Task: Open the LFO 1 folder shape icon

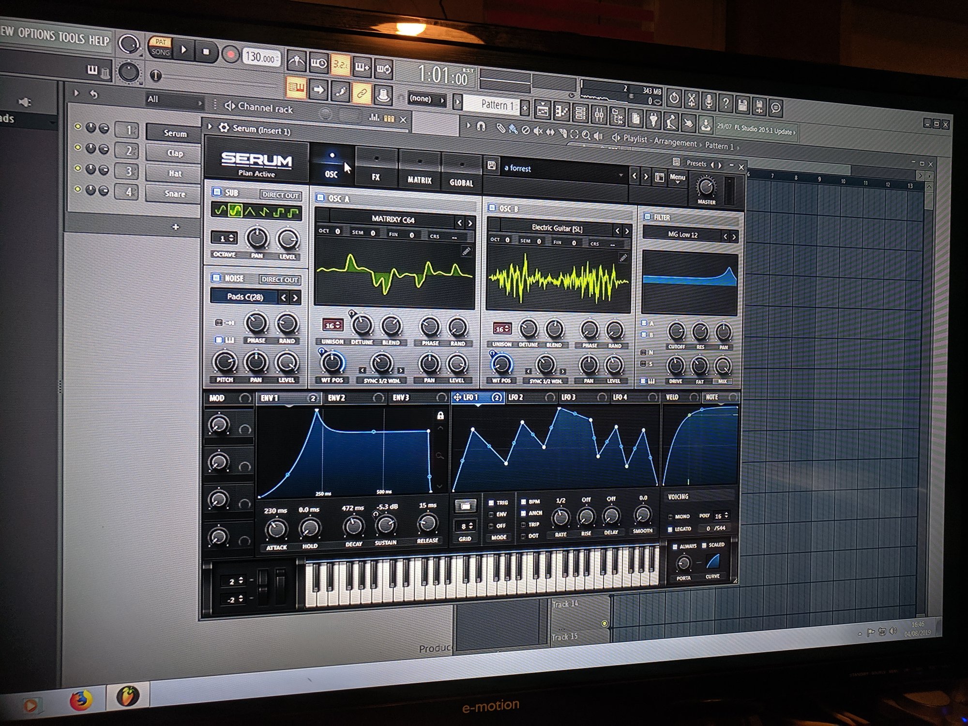Action: (x=465, y=506)
